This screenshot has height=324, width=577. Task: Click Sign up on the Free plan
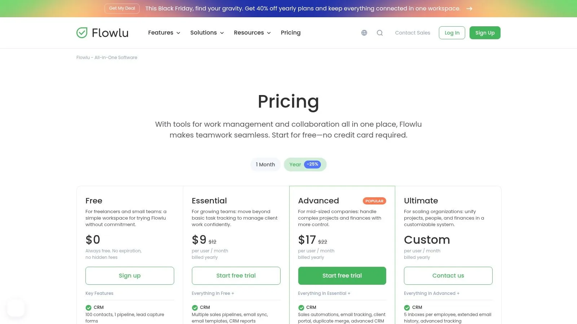[x=130, y=276]
